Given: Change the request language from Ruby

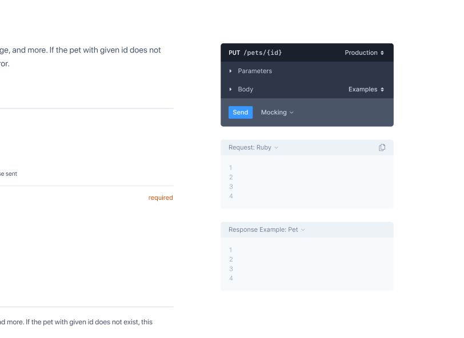Looking at the screenshot, I should click(x=252, y=147).
